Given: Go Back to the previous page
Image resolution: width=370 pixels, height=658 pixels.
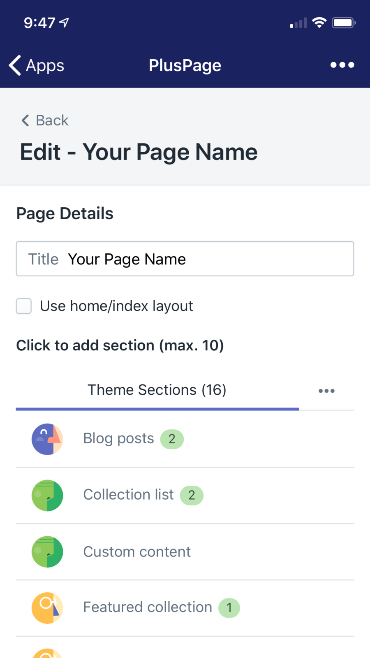Looking at the screenshot, I should pos(45,120).
